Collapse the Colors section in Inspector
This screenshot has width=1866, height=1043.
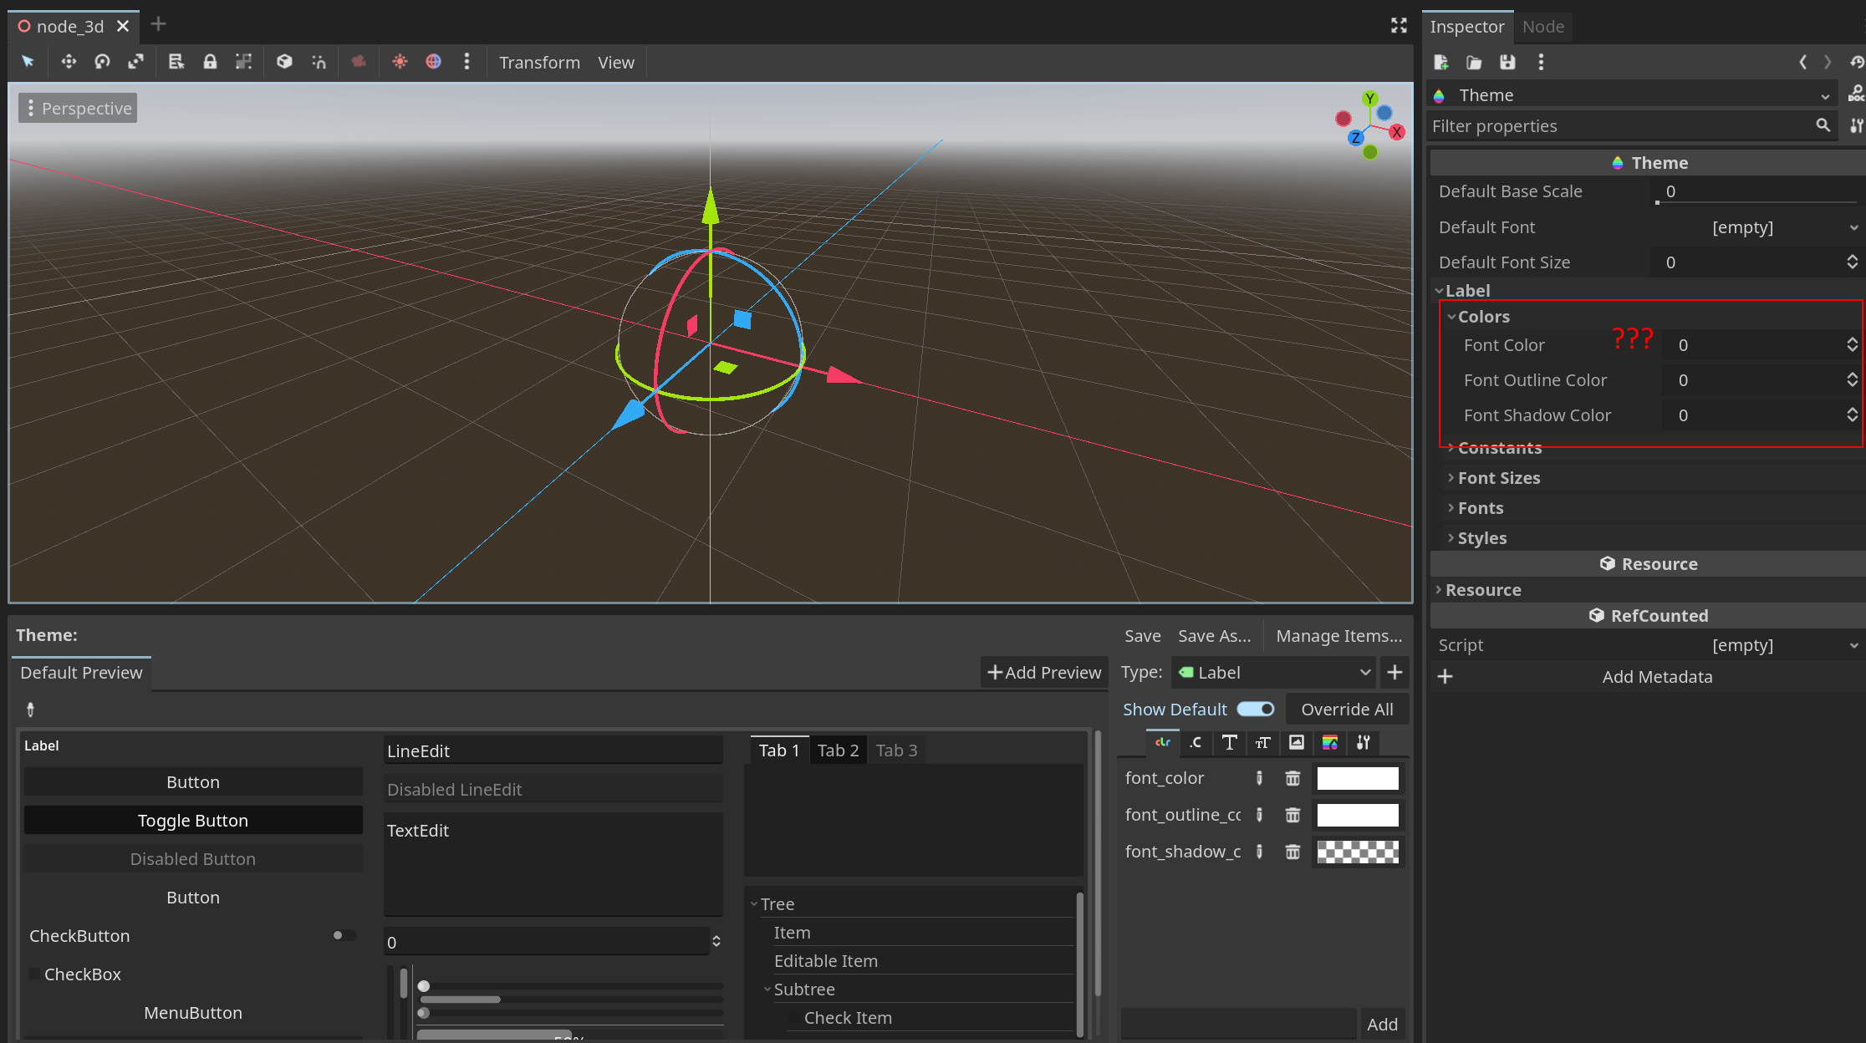coord(1483,317)
